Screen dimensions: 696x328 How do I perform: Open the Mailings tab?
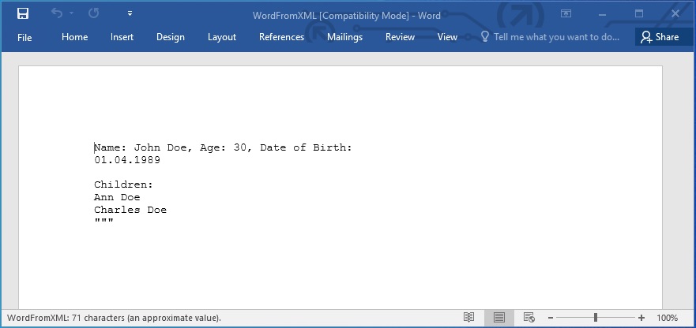pyautogui.click(x=344, y=37)
